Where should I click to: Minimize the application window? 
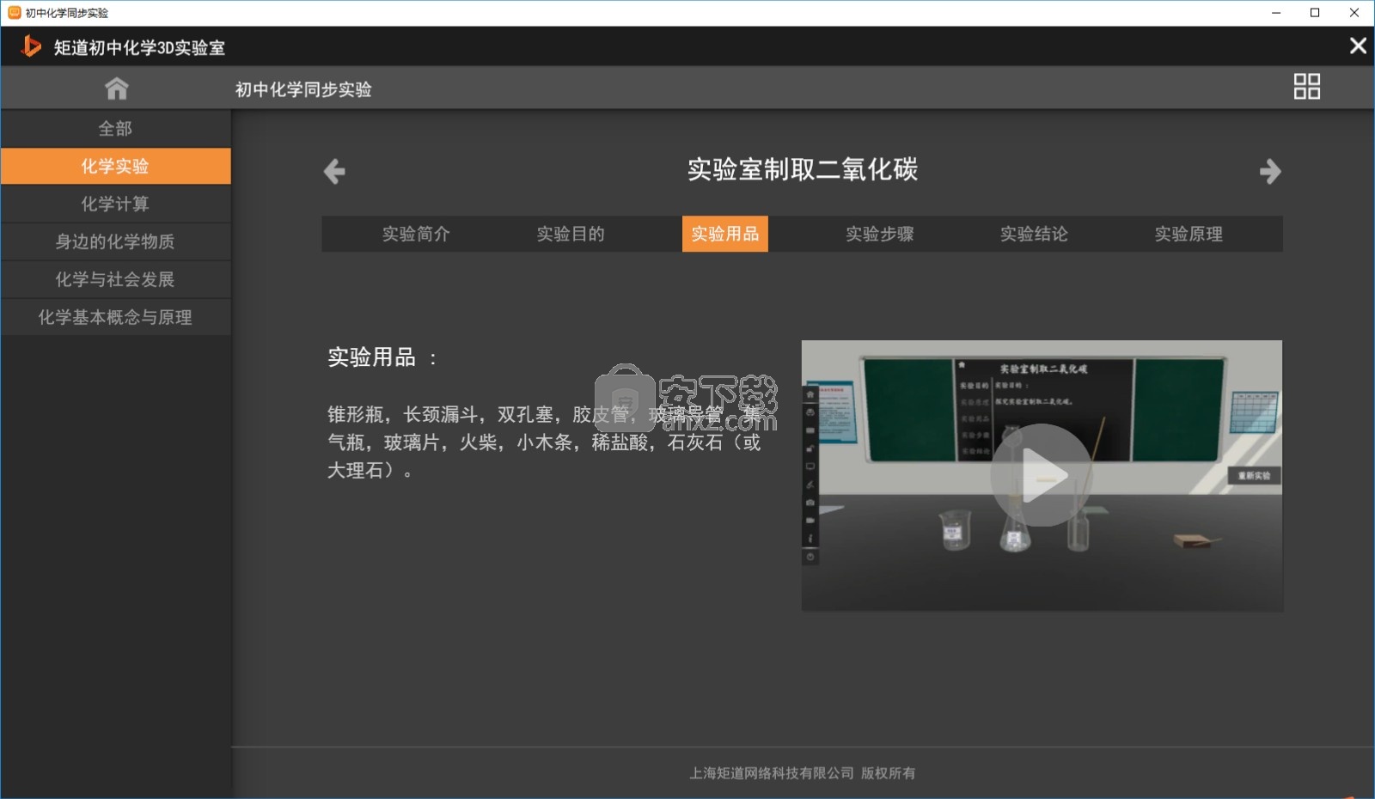click(1276, 13)
